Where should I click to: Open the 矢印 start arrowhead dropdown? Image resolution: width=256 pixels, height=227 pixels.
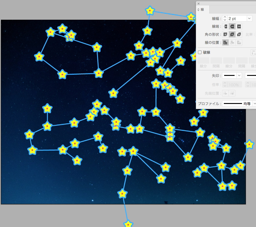pos(239,76)
